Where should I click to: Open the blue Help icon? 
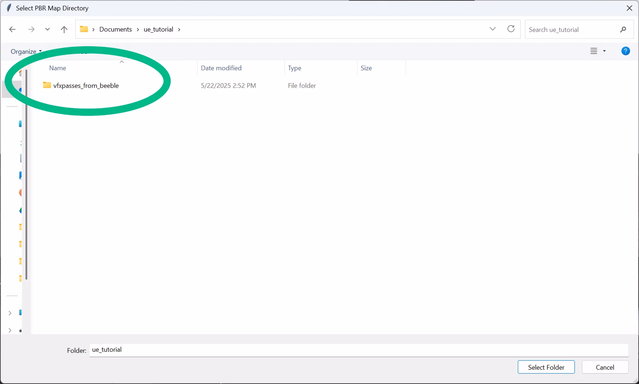point(625,51)
